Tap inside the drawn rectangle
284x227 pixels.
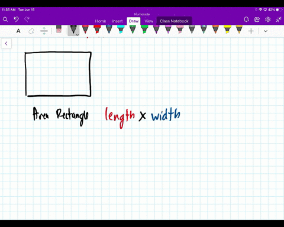[x=58, y=74]
